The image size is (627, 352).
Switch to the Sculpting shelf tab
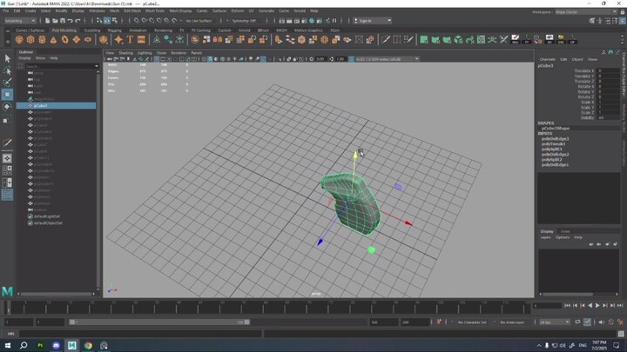[92, 30]
